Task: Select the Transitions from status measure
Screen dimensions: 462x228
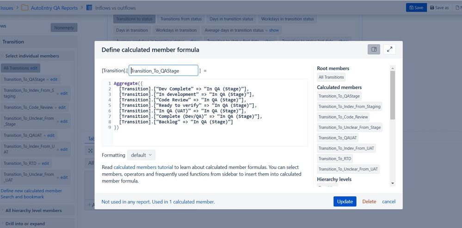Action: (181, 19)
